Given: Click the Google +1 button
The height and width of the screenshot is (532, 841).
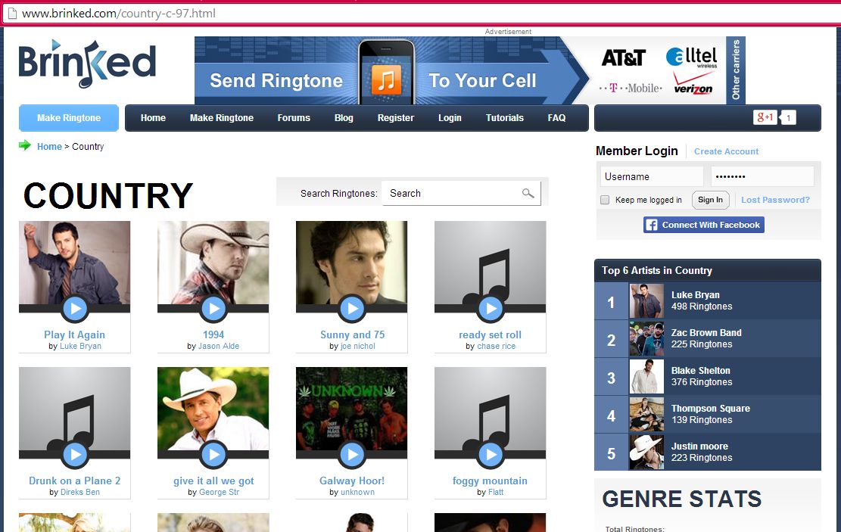Looking at the screenshot, I should pyautogui.click(x=765, y=117).
